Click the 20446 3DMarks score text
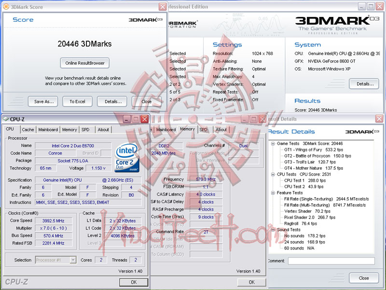Viewport: 386px width, 290px height. [85, 44]
